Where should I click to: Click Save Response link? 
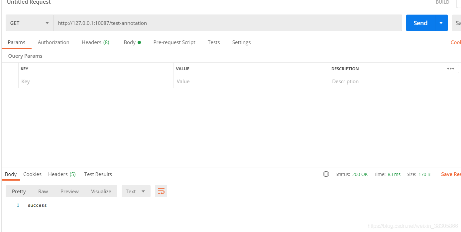point(451,174)
